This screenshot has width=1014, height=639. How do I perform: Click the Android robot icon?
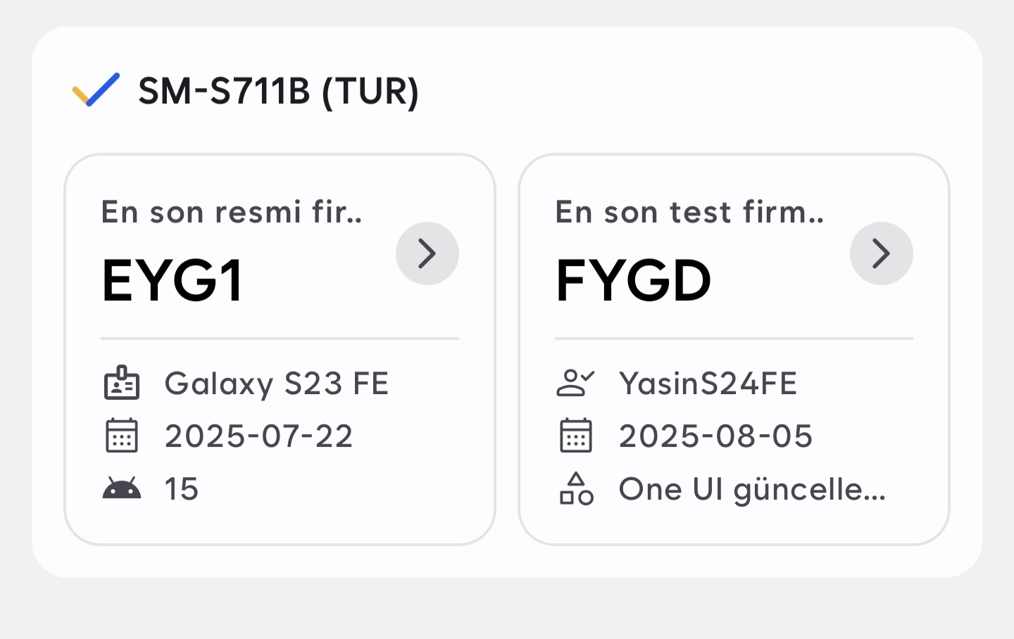122,488
